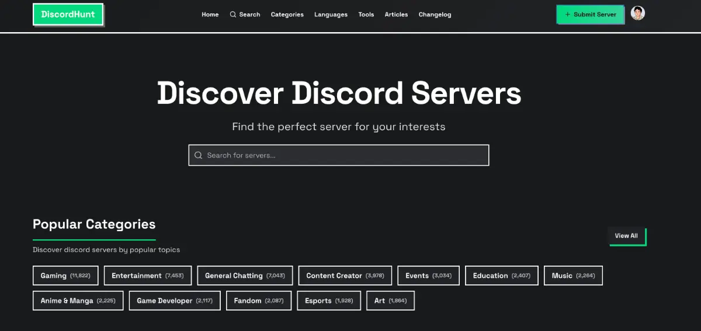This screenshot has width=701, height=331.
Task: View the Changelog page
Action: pos(435,15)
